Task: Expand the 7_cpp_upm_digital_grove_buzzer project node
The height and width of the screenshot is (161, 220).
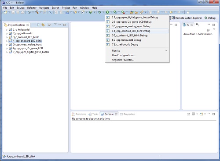Action: pos(7,52)
